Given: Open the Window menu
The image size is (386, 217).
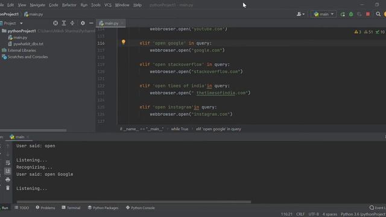Looking at the screenshot, I should click(x=122, y=5).
